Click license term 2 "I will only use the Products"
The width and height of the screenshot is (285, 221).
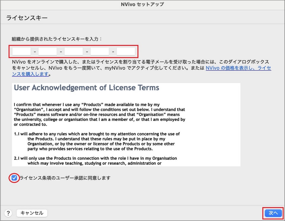(x=95, y=161)
